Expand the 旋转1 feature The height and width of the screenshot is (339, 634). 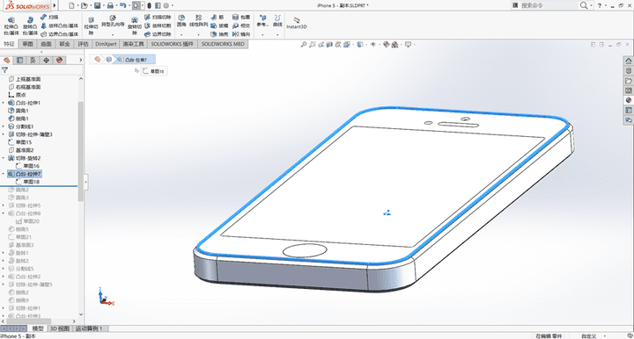point(4,253)
